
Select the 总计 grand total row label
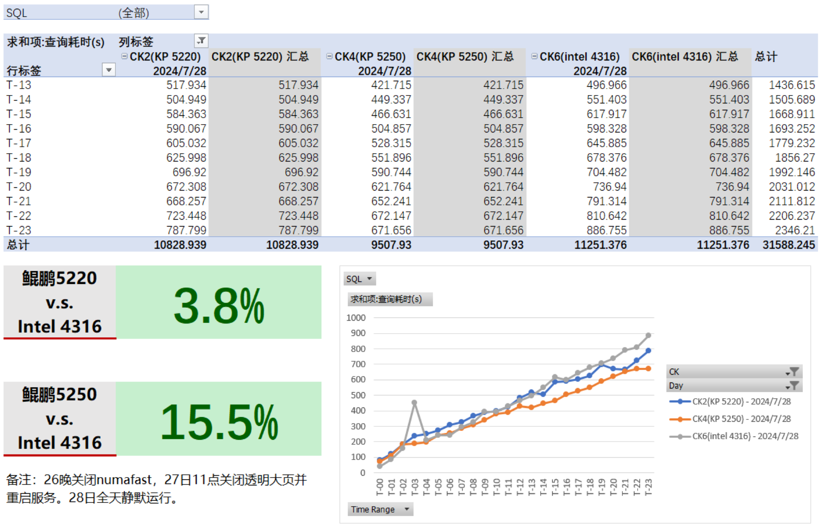click(18, 245)
